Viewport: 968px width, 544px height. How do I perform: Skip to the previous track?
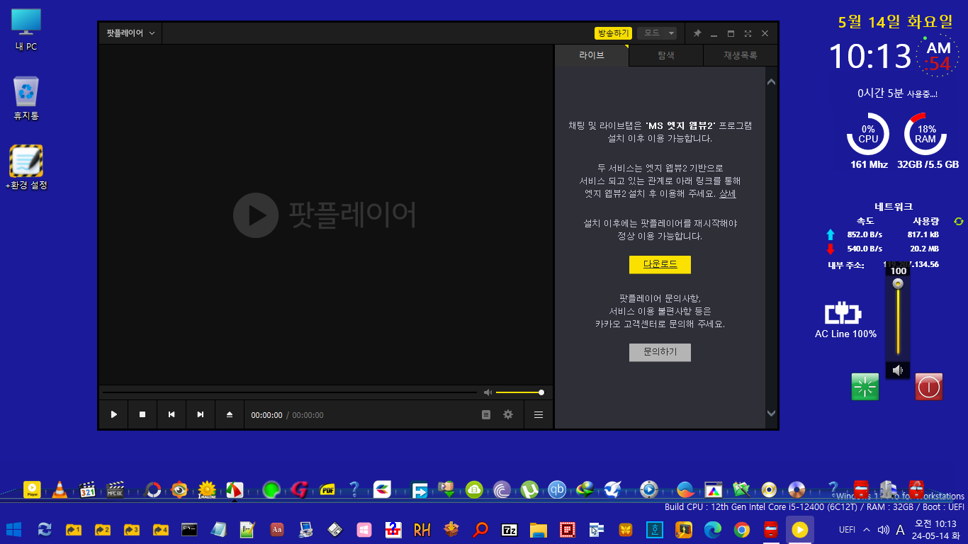pyautogui.click(x=171, y=414)
